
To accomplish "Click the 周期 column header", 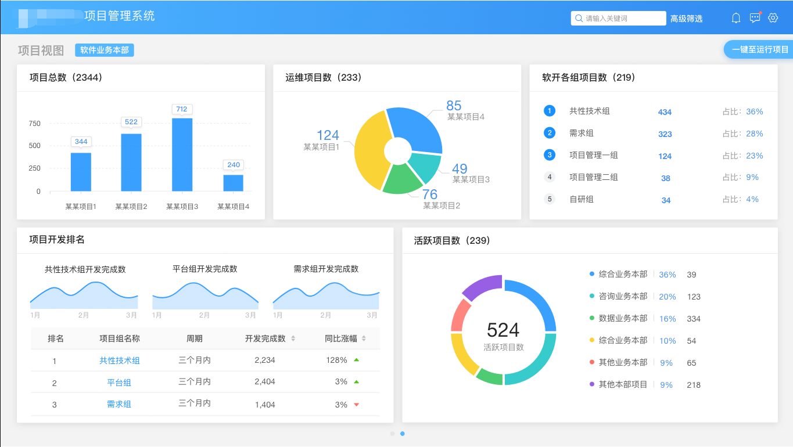I will 195,338.
